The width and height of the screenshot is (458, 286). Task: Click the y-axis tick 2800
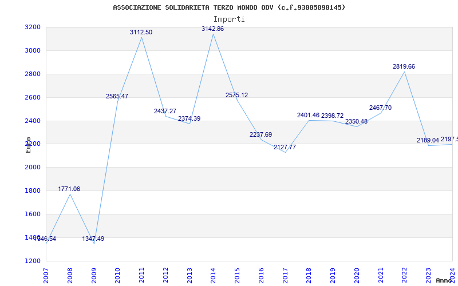33,74
